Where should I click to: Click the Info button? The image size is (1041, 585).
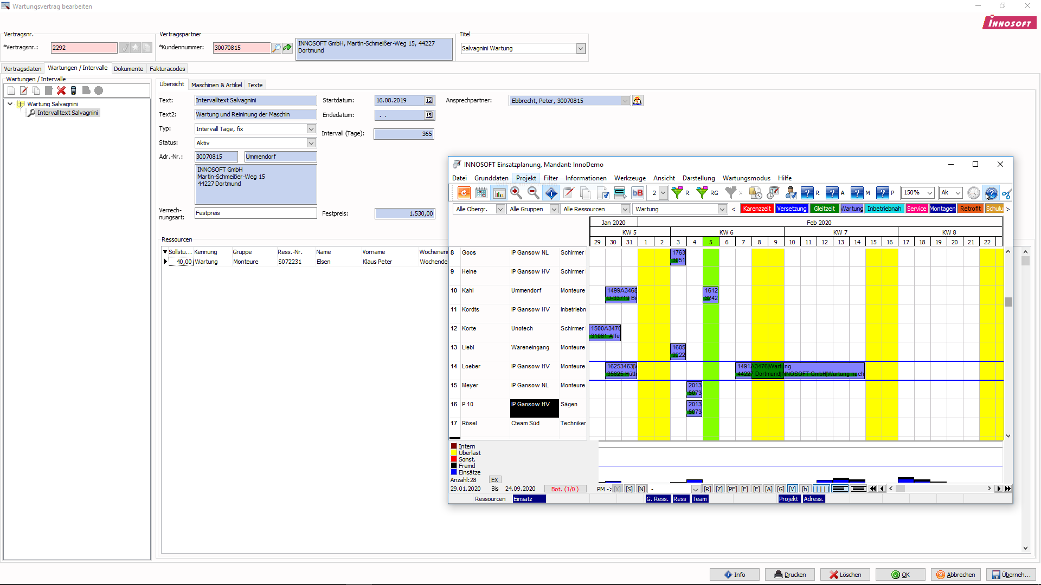(x=735, y=575)
